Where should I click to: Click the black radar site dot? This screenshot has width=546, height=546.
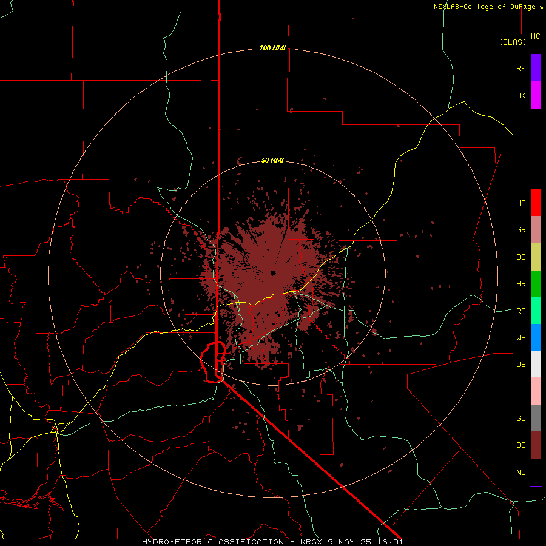coord(273,272)
